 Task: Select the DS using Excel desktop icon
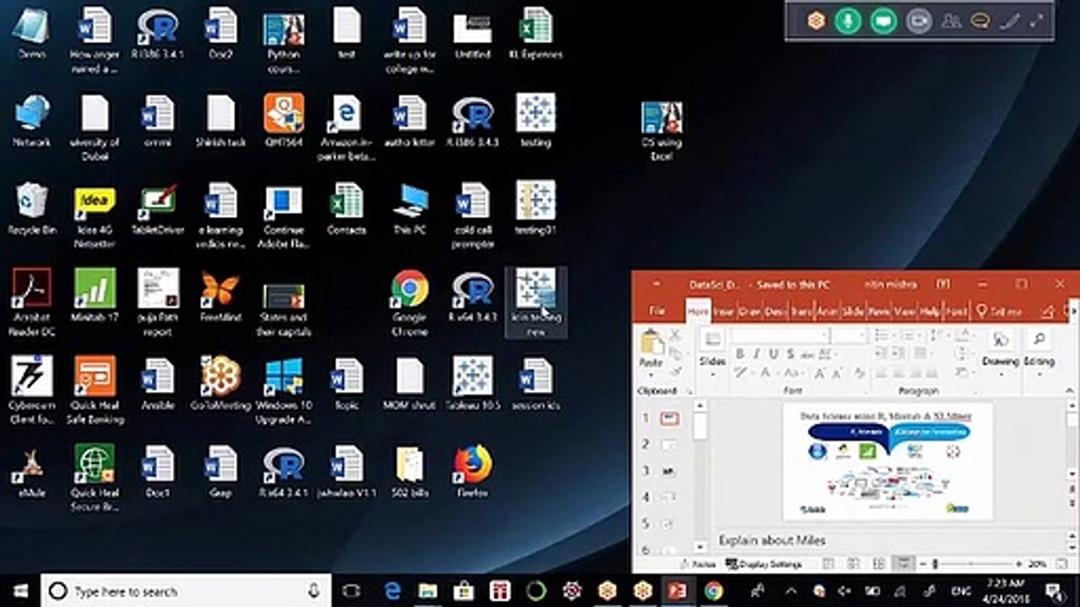point(661,132)
